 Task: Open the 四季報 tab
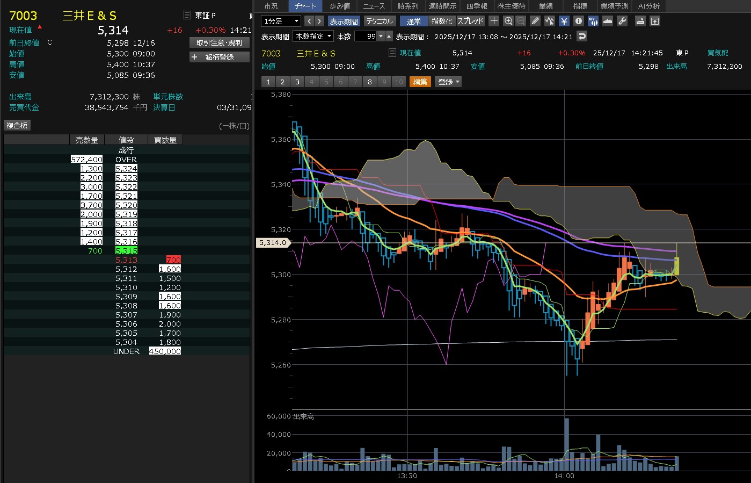pyautogui.click(x=476, y=6)
